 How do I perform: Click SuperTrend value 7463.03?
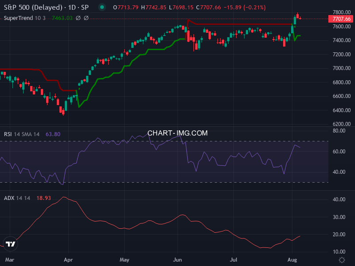pos(62,18)
